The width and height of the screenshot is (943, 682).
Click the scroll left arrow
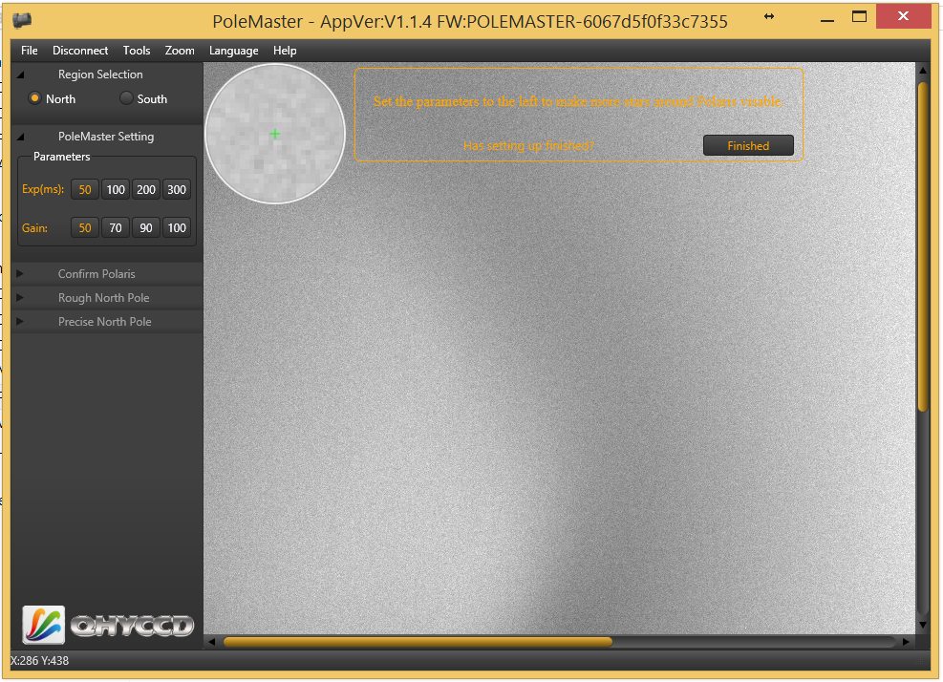pos(212,642)
